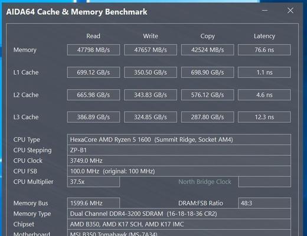This screenshot has width=307, height=236.
Task: Click the L1 Cache Read 699.12 GB/s field
Action: 93,73
